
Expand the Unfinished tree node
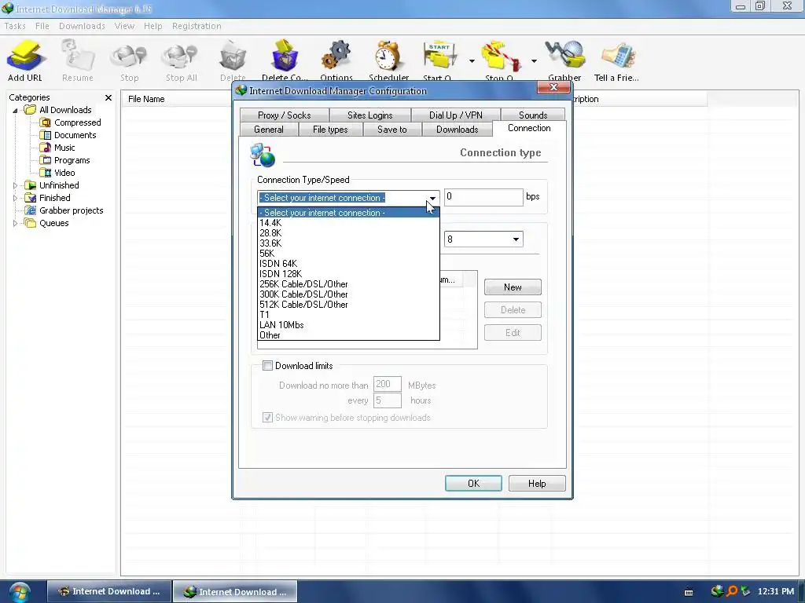click(x=16, y=185)
